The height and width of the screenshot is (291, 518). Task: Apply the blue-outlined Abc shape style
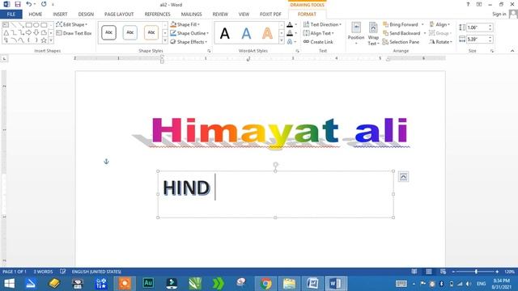click(129, 32)
